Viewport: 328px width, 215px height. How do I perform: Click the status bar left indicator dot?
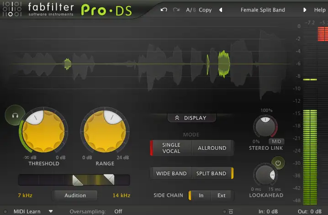[5, 211]
